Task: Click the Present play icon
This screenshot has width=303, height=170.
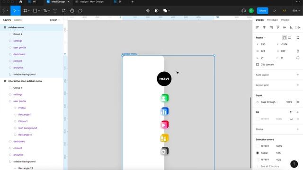Action: 275,11
